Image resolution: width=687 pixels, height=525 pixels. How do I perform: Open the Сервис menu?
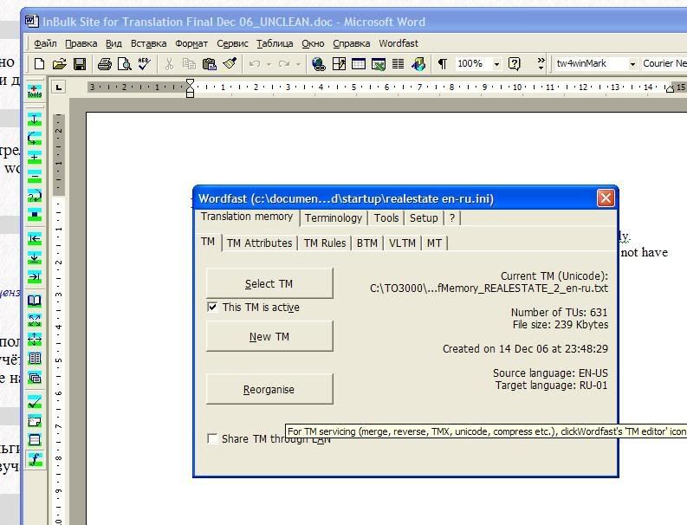[232, 43]
